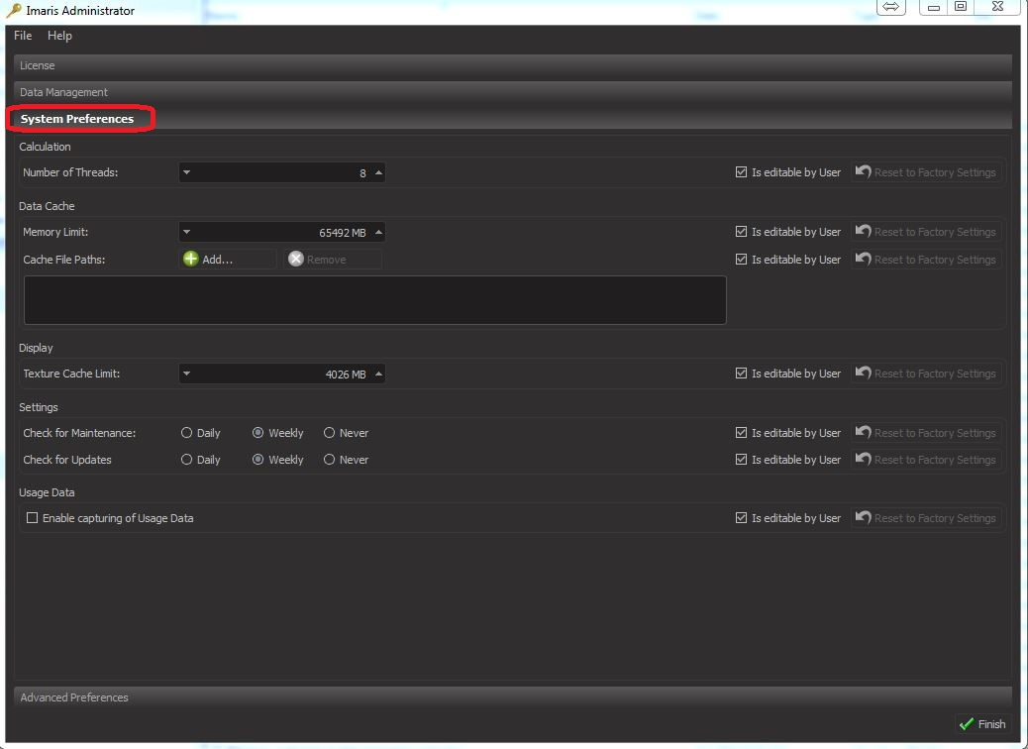Uncheck 'Is editable by User' for Memory Limit
The image size is (1028, 749).
tap(741, 232)
